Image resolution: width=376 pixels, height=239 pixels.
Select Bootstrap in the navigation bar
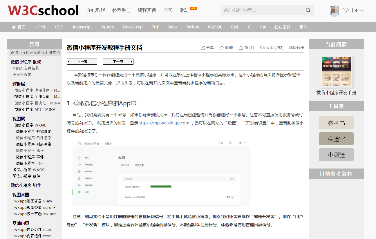(133, 27)
